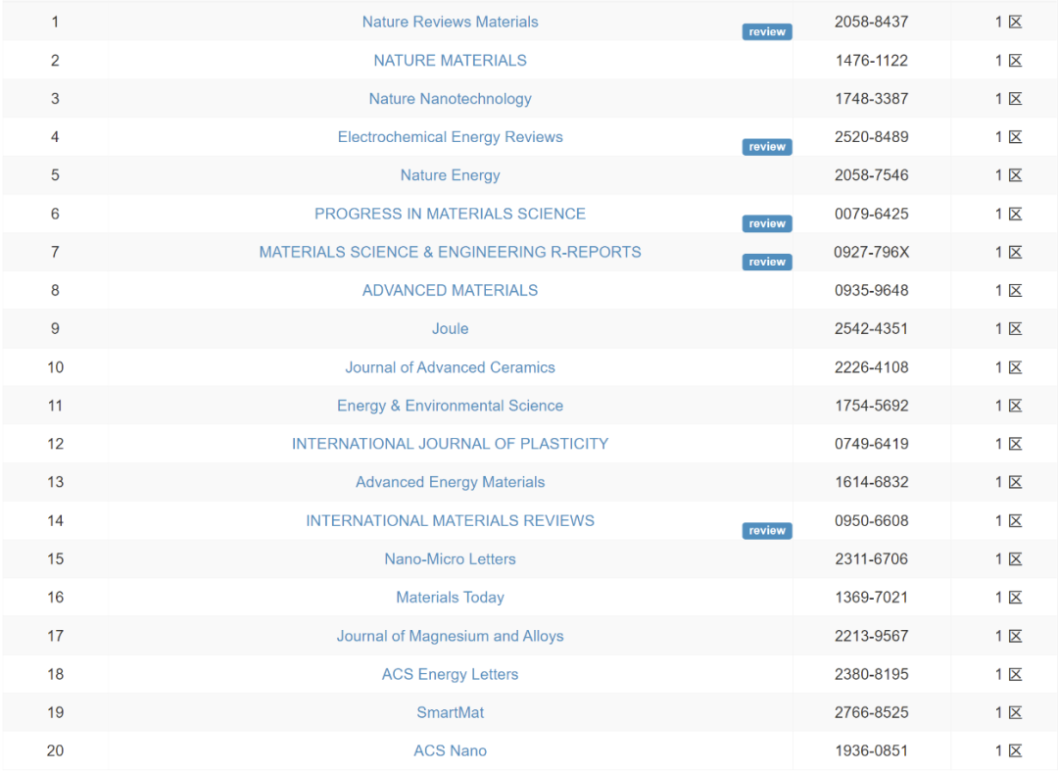The width and height of the screenshot is (1058, 772).
Task: Click zone icon in Nature Nanotechnology row
Action: [1016, 99]
